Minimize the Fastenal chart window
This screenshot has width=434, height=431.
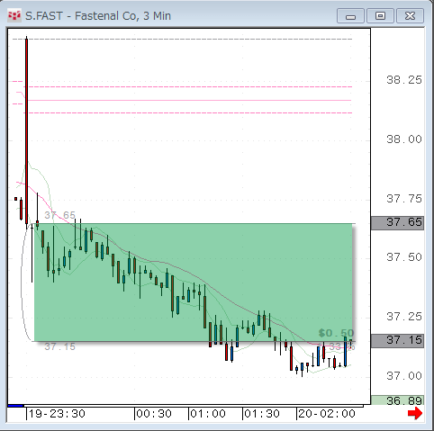click(350, 16)
